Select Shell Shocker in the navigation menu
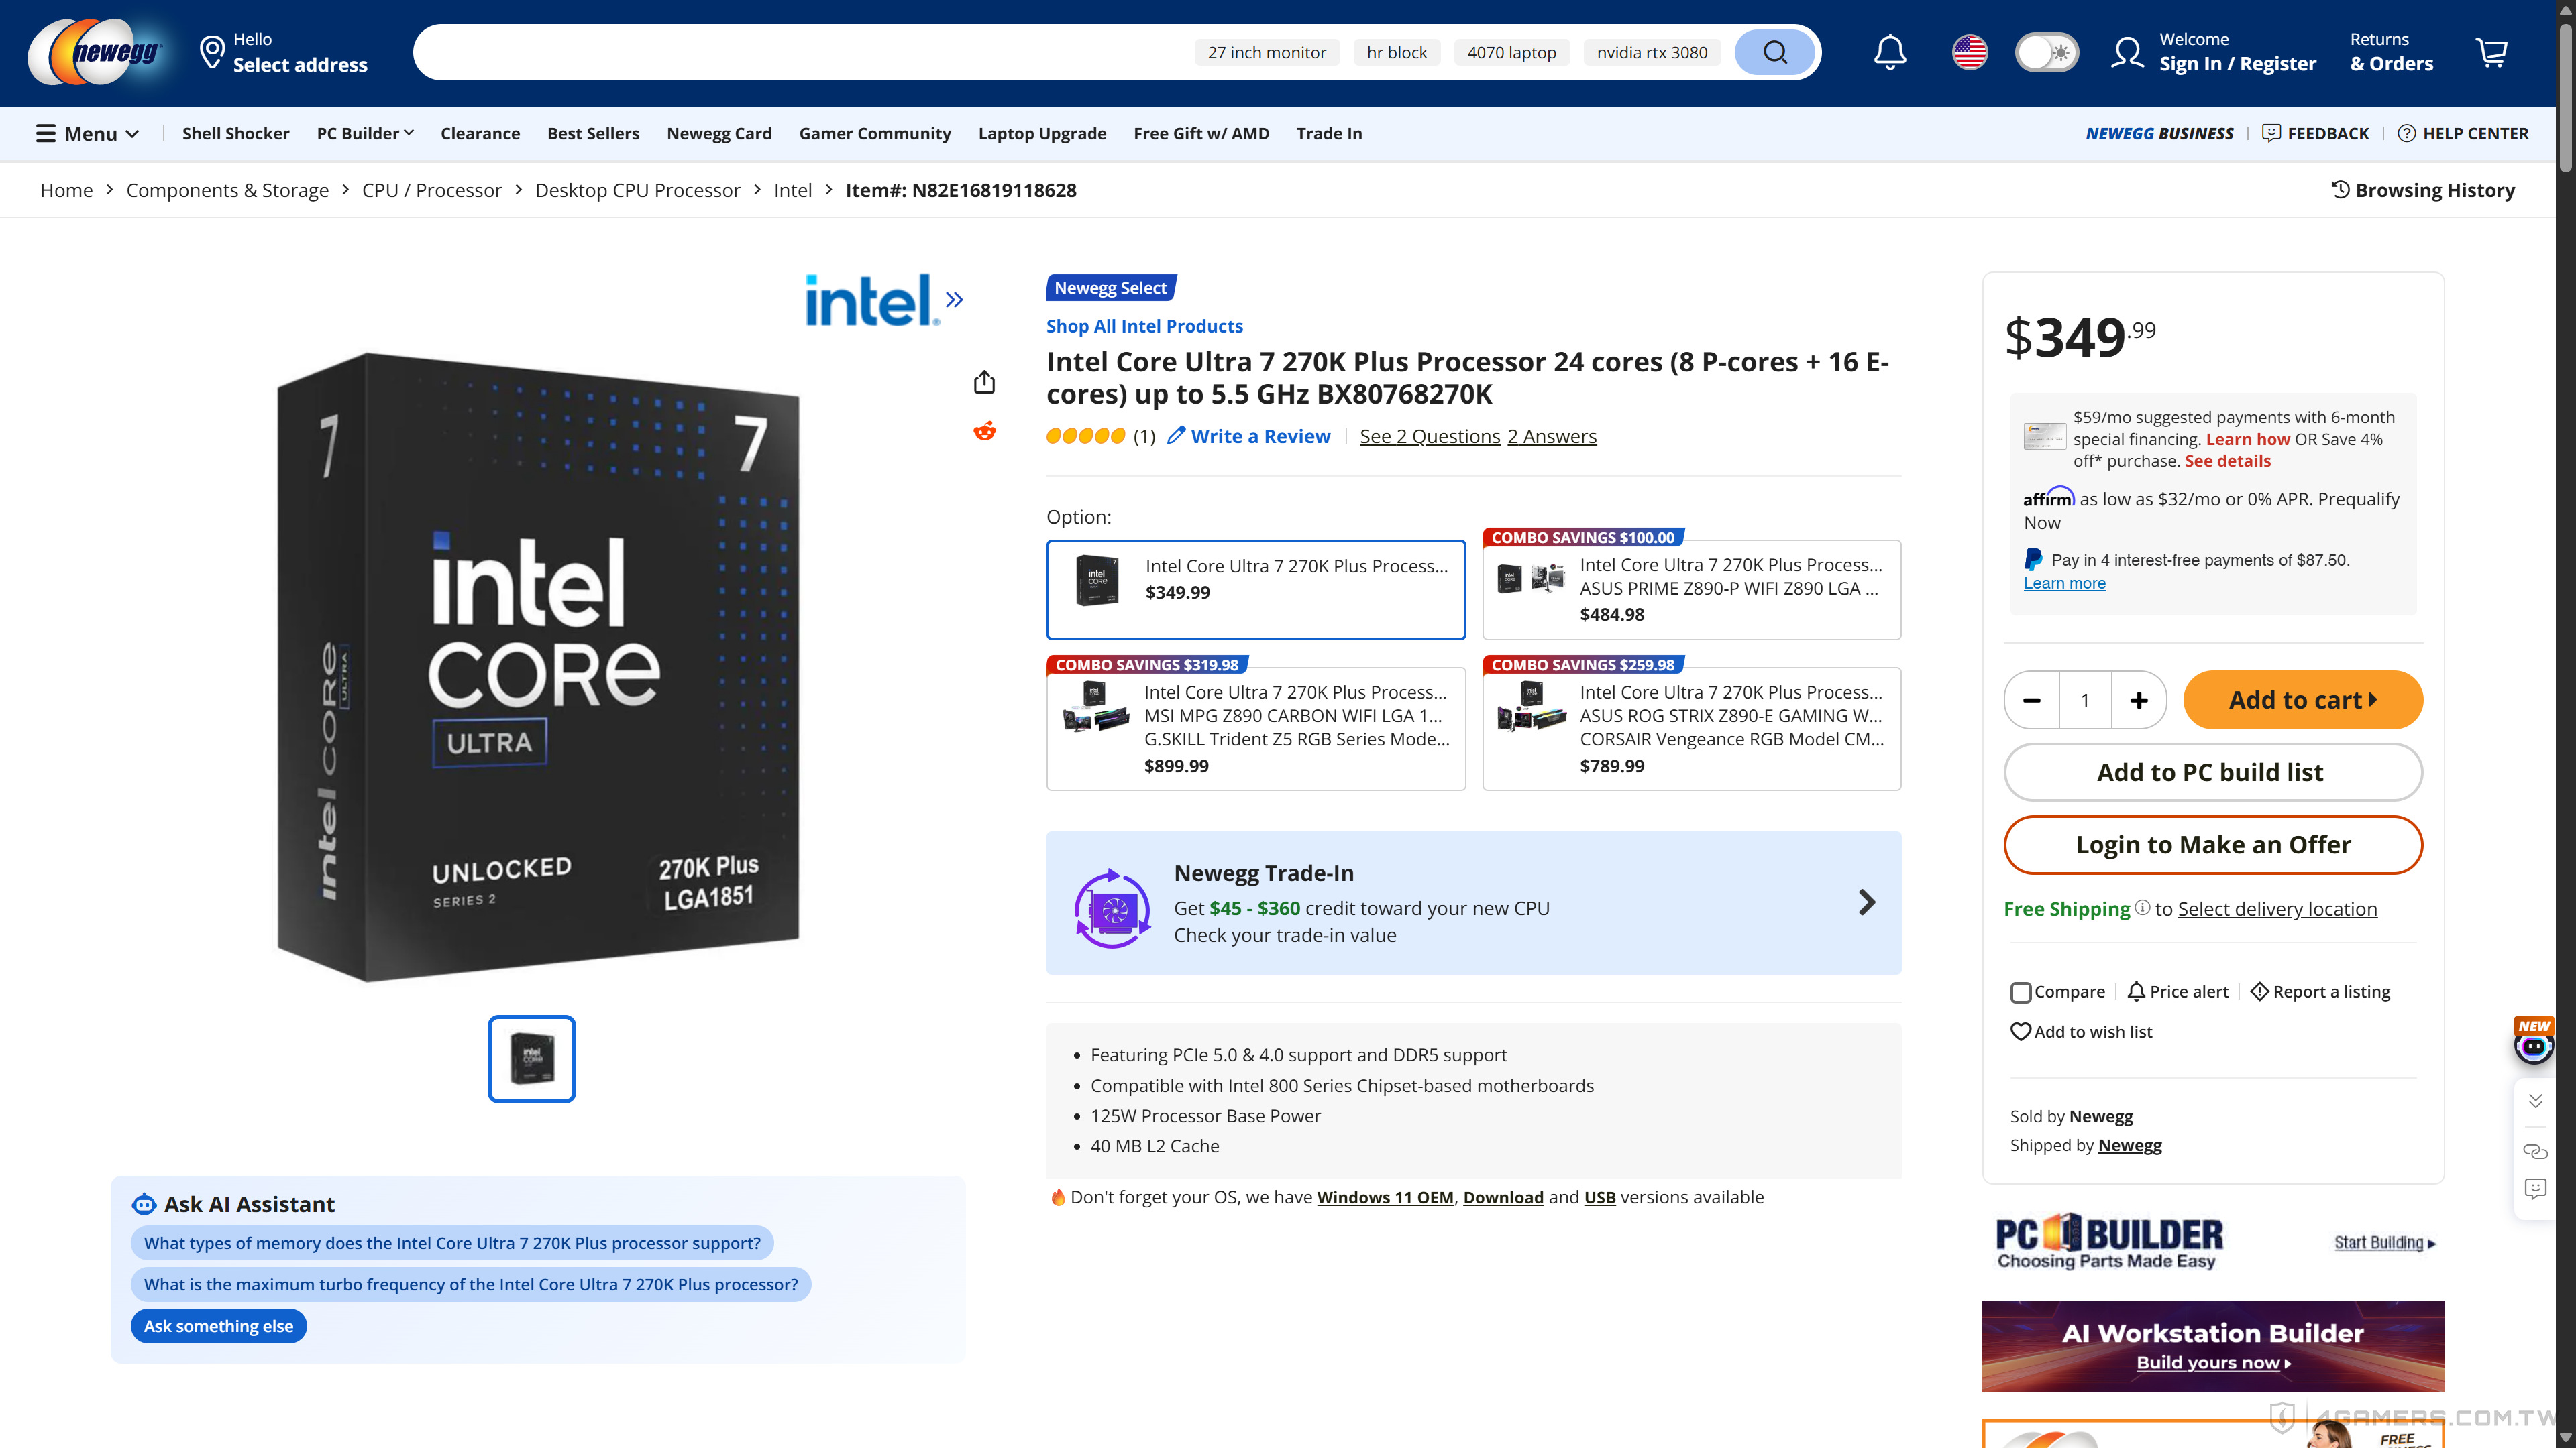2576x1448 pixels. click(236, 133)
